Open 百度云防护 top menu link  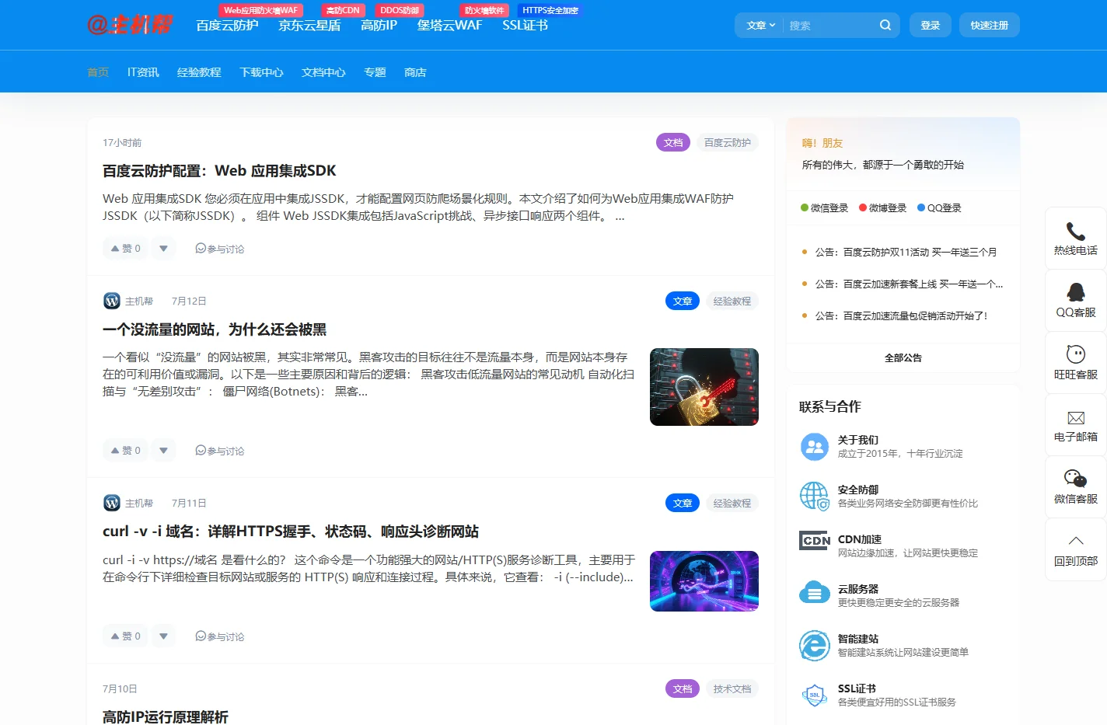tap(227, 26)
